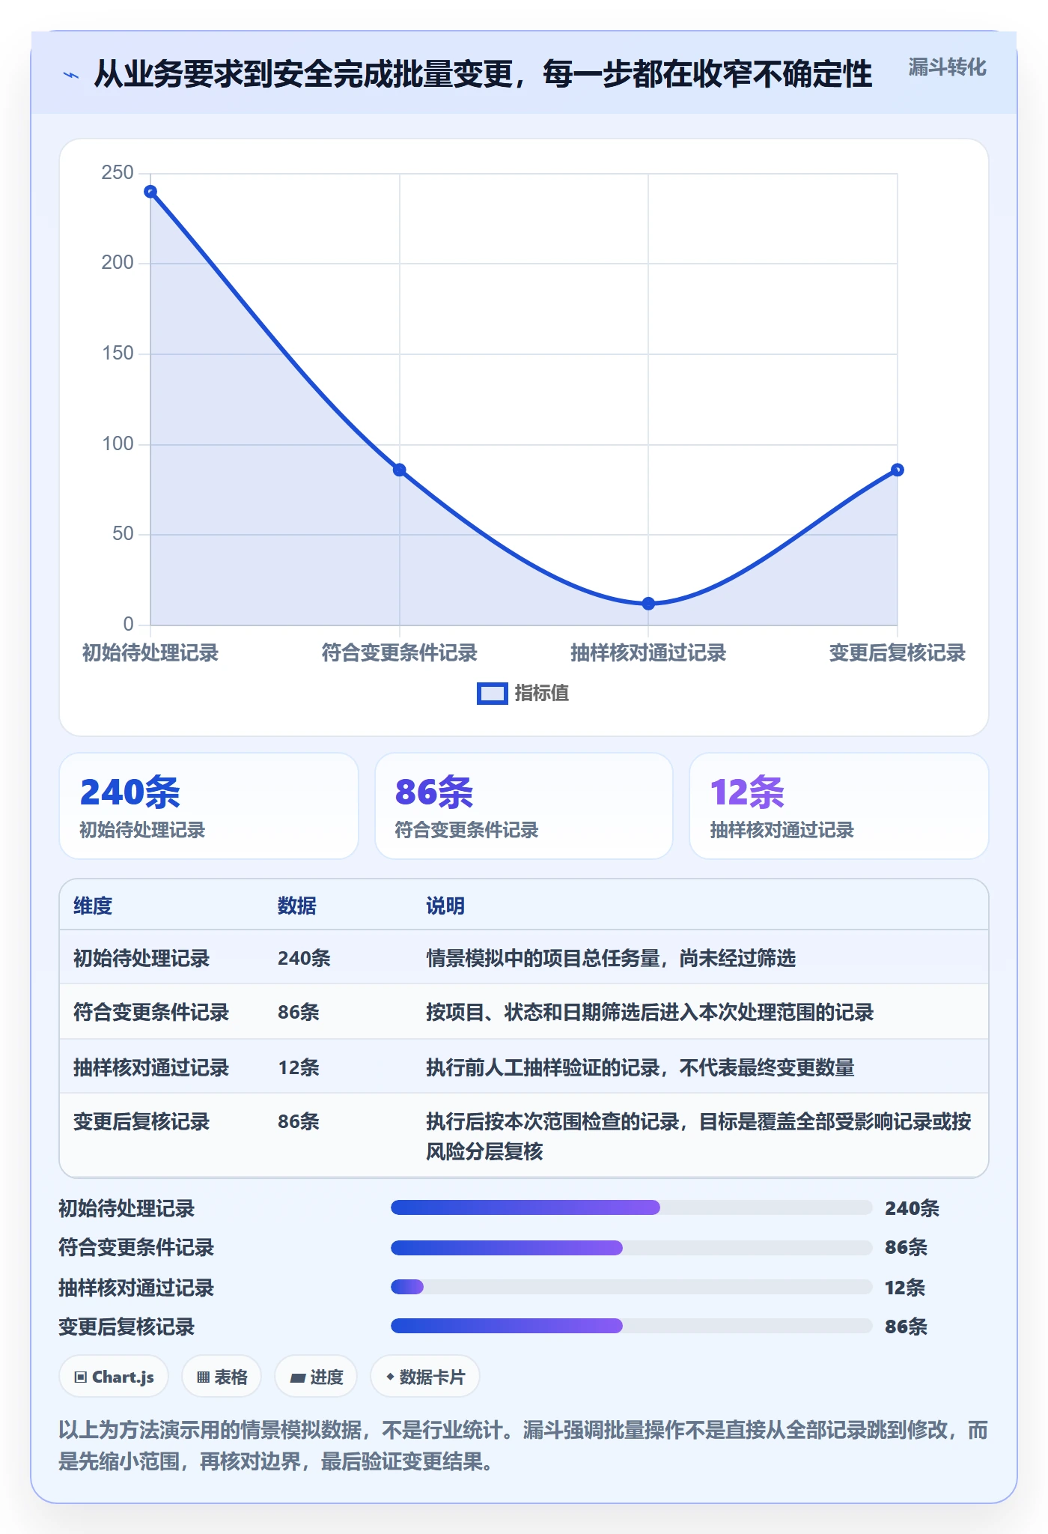This screenshot has height=1534, width=1048.
Task: Click the 漏斗转化 tag in header
Action: point(947,67)
